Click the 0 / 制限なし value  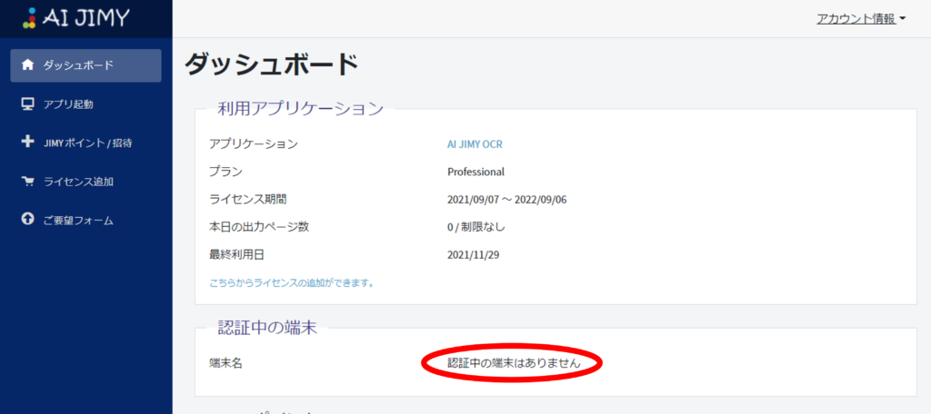pos(476,227)
